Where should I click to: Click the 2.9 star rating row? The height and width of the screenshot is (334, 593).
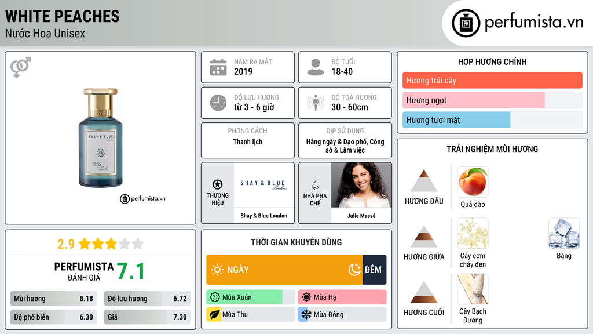pyautogui.click(x=100, y=244)
